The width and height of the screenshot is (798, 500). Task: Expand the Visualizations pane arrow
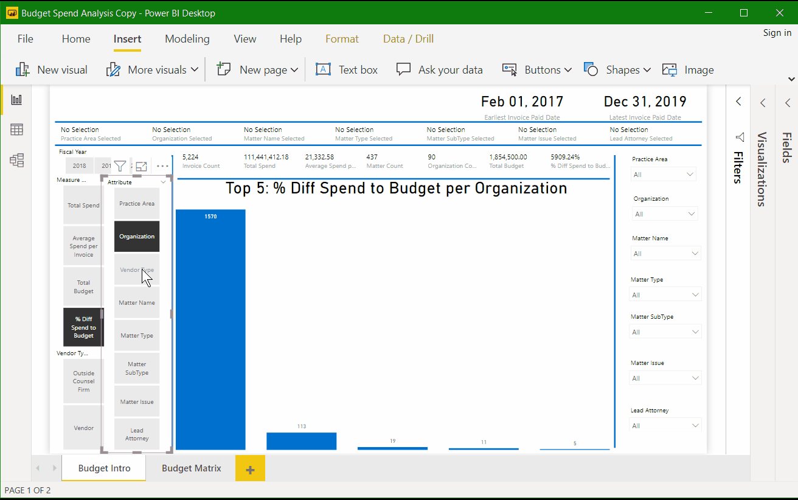[x=763, y=103]
